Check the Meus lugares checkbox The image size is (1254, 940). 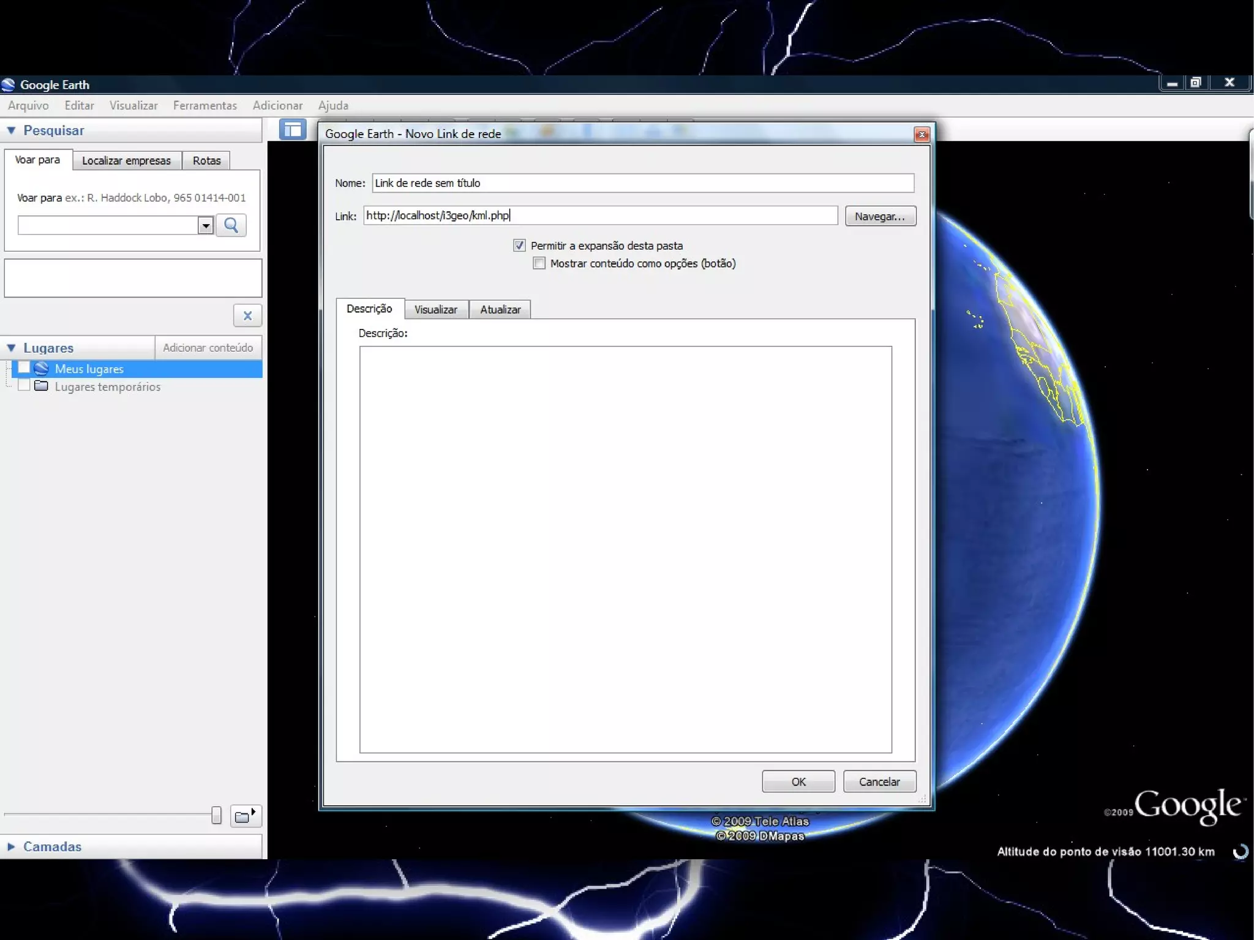24,368
